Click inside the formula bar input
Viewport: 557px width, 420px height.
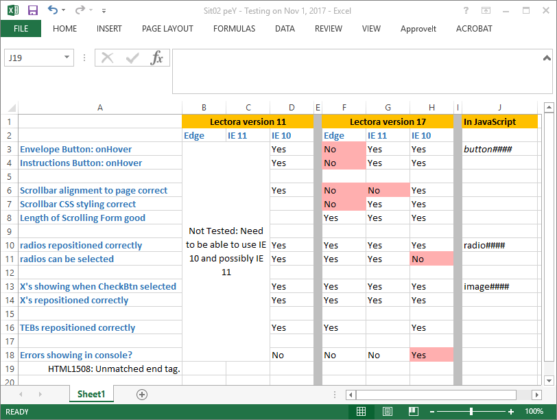pyautogui.click(x=357, y=71)
